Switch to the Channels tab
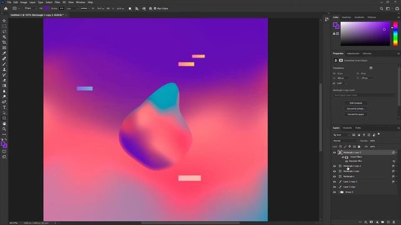Viewport: 401px width, 225px height. (347, 127)
